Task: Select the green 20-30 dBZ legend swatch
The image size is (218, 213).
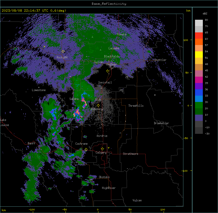Action: click(199, 105)
